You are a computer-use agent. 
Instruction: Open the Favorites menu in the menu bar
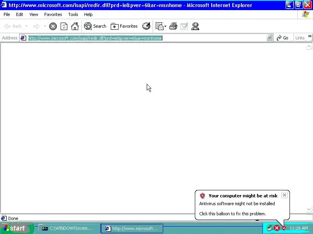point(53,14)
